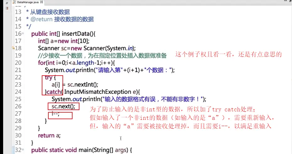This screenshot has height=154, width=292.
Task: Click line number 26 in the gutter
Action: pos(18,106)
